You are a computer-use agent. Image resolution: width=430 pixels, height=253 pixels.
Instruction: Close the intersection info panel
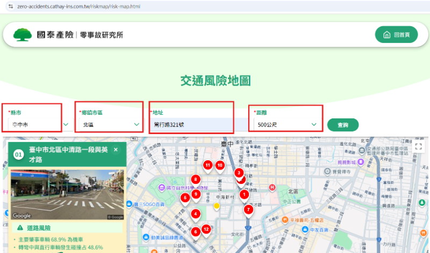tap(115, 150)
